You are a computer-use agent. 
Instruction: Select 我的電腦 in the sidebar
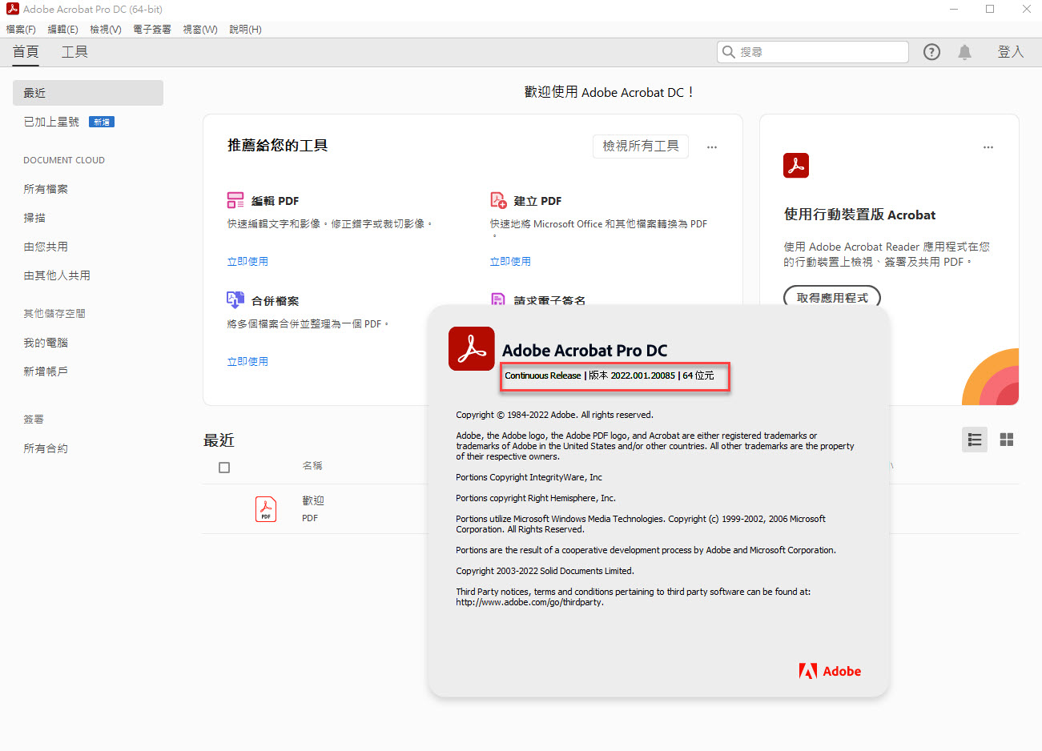46,343
